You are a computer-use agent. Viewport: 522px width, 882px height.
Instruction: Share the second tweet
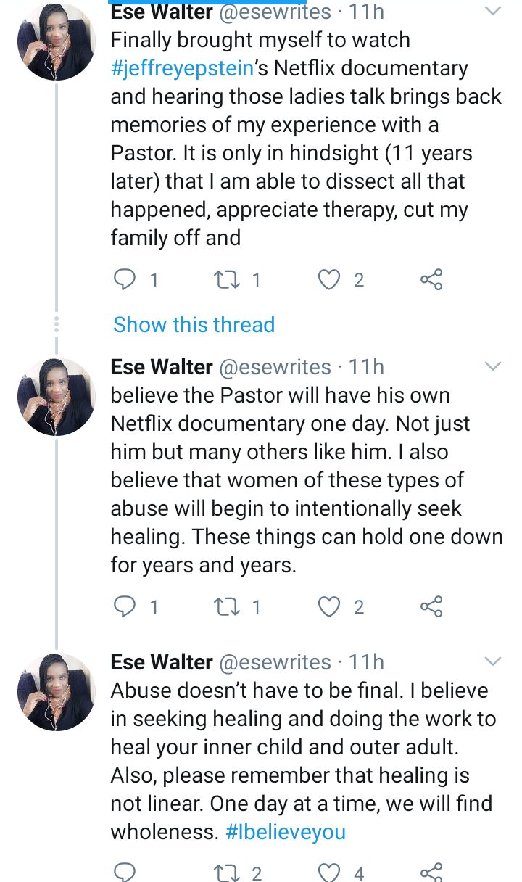(x=431, y=606)
